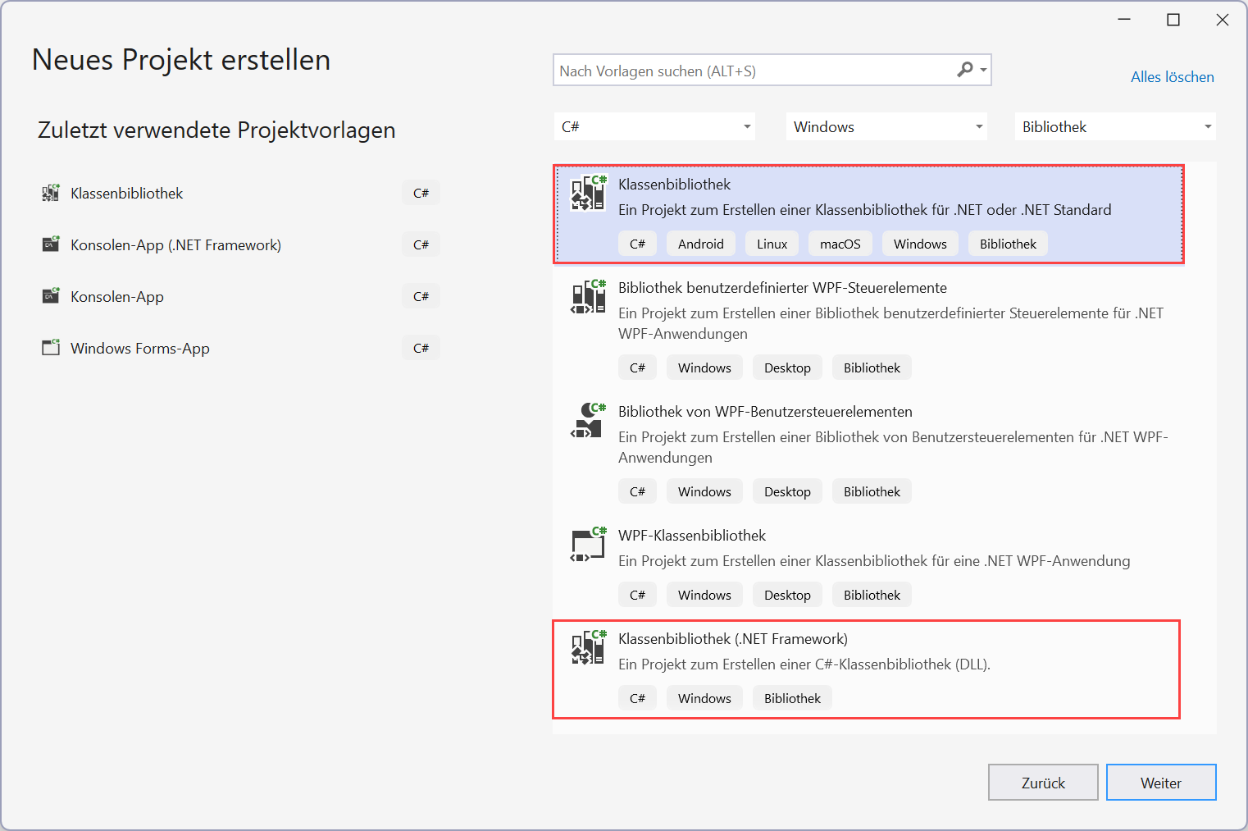Click the Klassenbibliothek icon in recent templates

click(x=50, y=192)
